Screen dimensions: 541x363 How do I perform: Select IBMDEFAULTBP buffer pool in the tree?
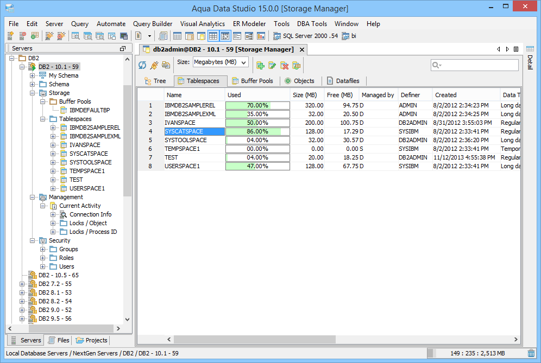(90, 110)
